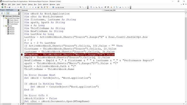Select Sheet2 (Source) in project tree
The height and width of the screenshot is (105, 187).
[x=14, y=22]
